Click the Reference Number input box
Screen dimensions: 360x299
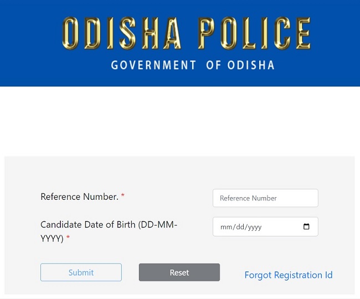pos(265,198)
